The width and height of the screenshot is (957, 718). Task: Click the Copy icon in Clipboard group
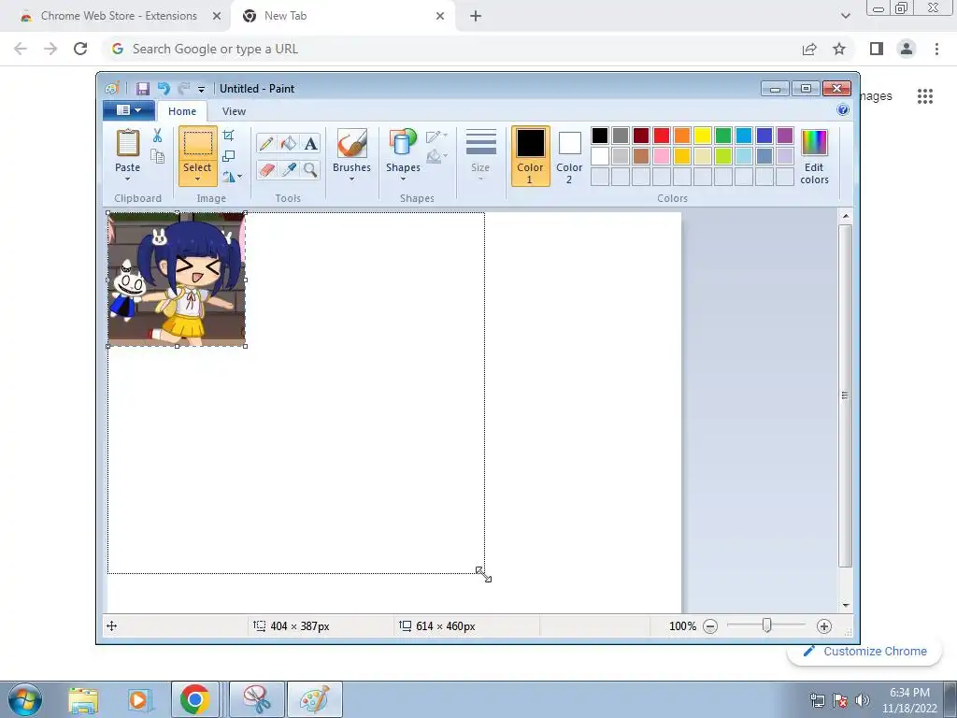pyautogui.click(x=157, y=156)
